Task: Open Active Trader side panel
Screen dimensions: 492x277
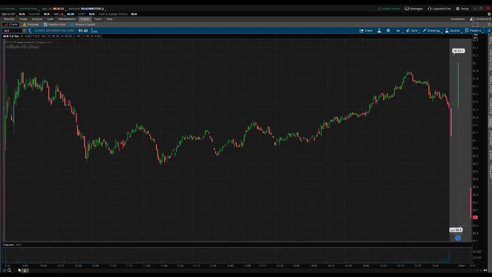Action: pyautogui.click(x=490, y=84)
